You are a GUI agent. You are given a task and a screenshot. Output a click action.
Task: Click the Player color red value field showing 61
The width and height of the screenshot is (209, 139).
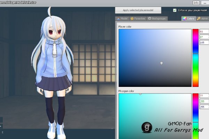pos(204,31)
